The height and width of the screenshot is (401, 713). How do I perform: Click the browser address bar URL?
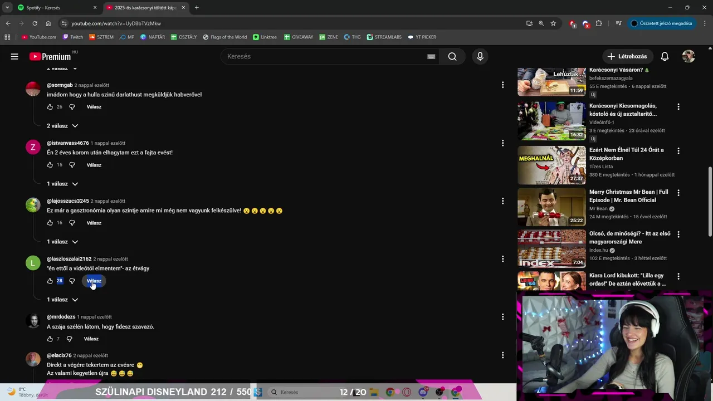[x=116, y=23]
